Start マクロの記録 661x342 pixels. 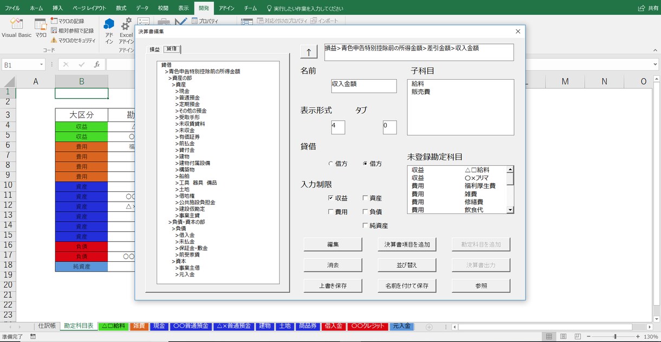click(x=67, y=21)
